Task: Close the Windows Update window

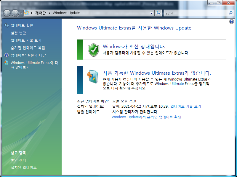Action: click(x=228, y=3)
